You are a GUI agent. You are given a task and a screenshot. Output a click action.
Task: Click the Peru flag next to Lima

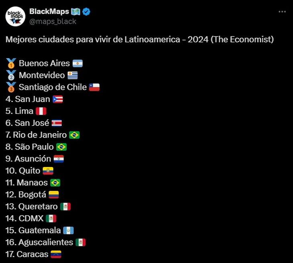click(x=41, y=111)
